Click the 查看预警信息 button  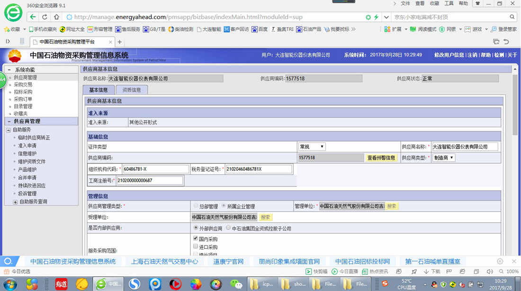(x=382, y=158)
